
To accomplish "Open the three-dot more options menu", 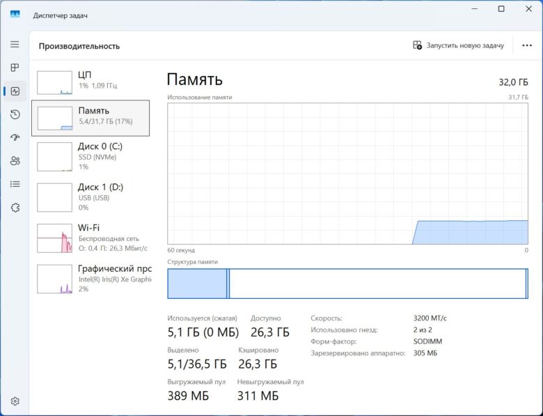I will pos(527,45).
